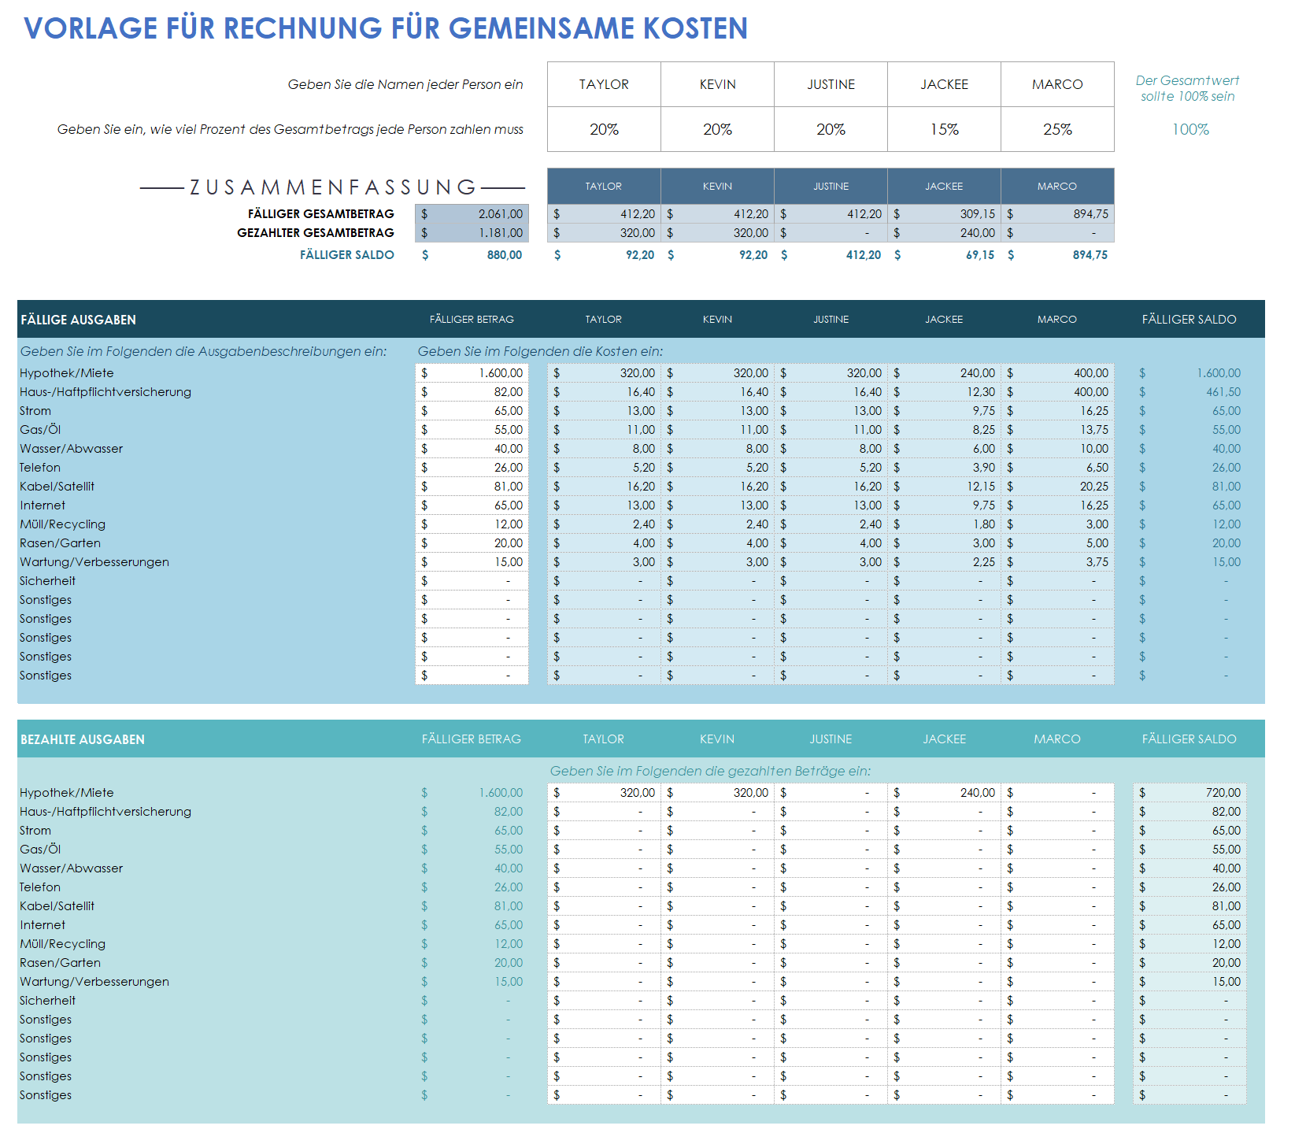This screenshot has width=1295, height=1133.
Task: Click Kabel/Satellit due amount 81,00 cell
Action: click(x=472, y=487)
